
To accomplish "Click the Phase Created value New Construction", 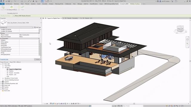I will click(29, 35).
